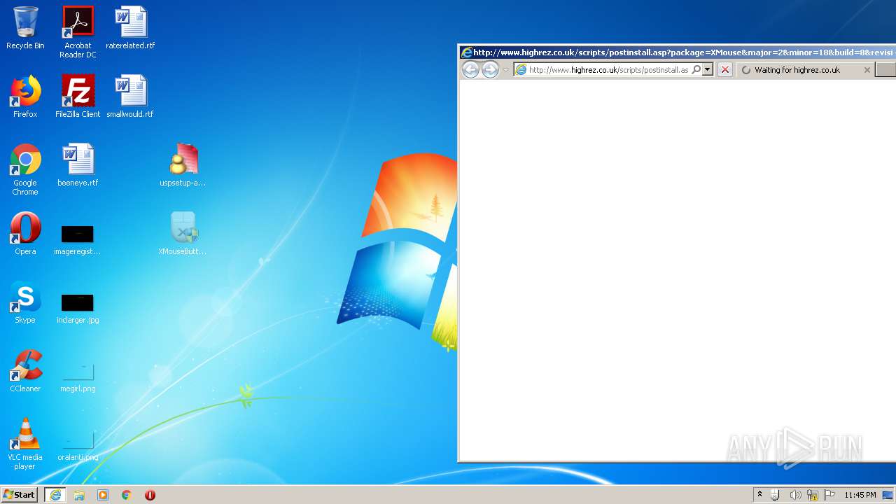Launch Acrobat Reader DC shortcut
896x504 pixels.
(x=78, y=32)
